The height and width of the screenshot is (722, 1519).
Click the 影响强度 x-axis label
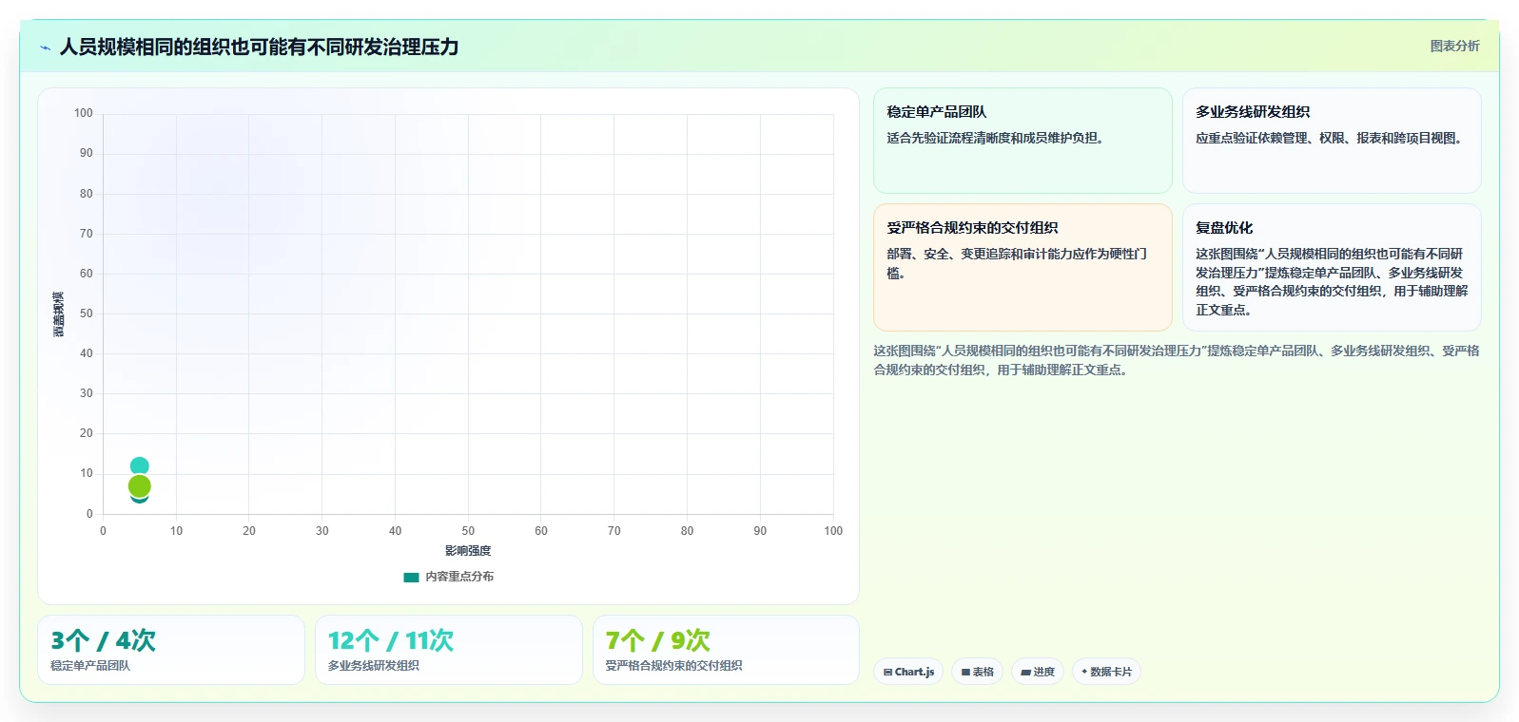(468, 551)
